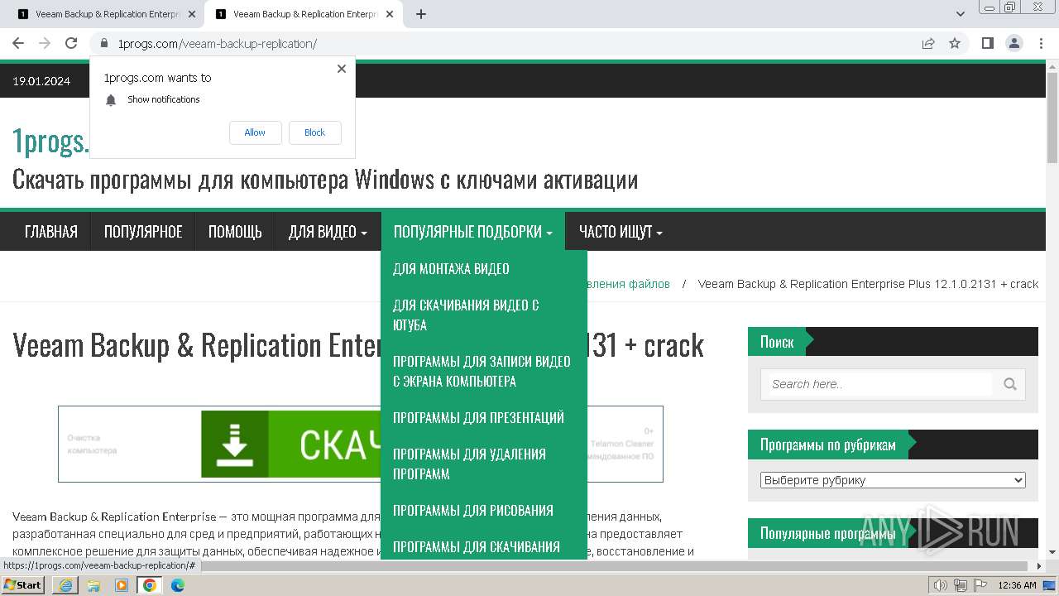Expand the ЧАСТО ИЩУТ dropdown menu
The width and height of the screenshot is (1059, 596).
(621, 232)
